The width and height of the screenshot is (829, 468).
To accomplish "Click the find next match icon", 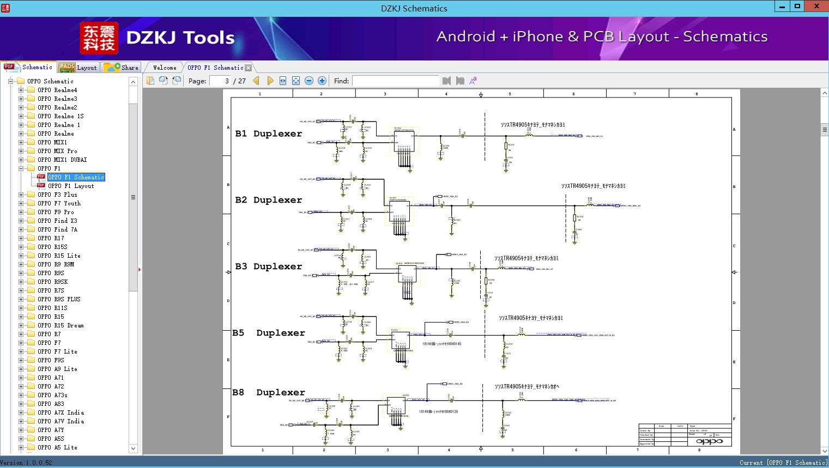I will (x=460, y=81).
